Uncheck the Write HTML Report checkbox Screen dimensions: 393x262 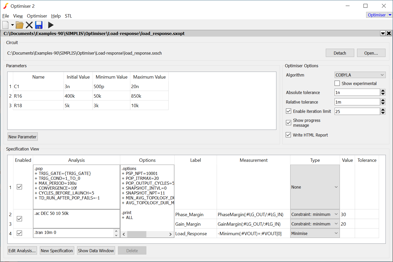288,135
